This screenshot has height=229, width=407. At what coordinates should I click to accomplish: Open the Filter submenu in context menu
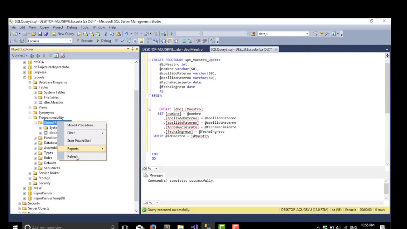[82, 133]
